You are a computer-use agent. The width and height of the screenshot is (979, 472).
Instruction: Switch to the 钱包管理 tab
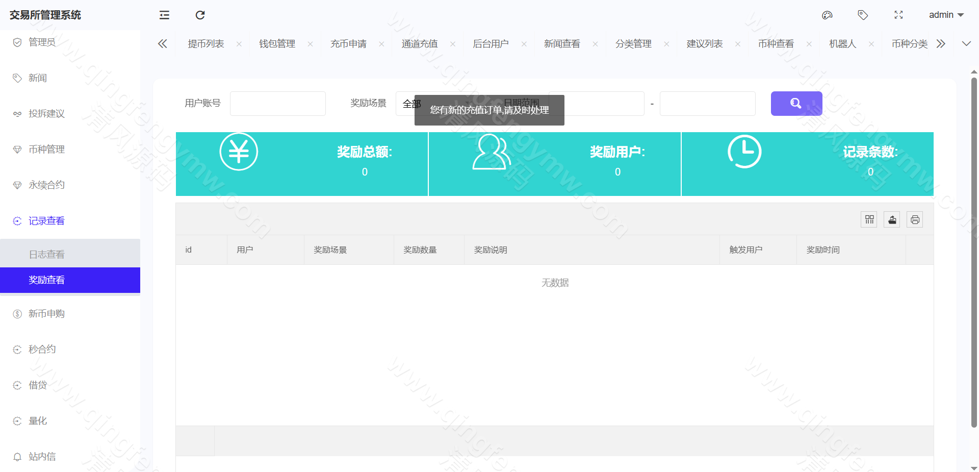click(x=277, y=43)
